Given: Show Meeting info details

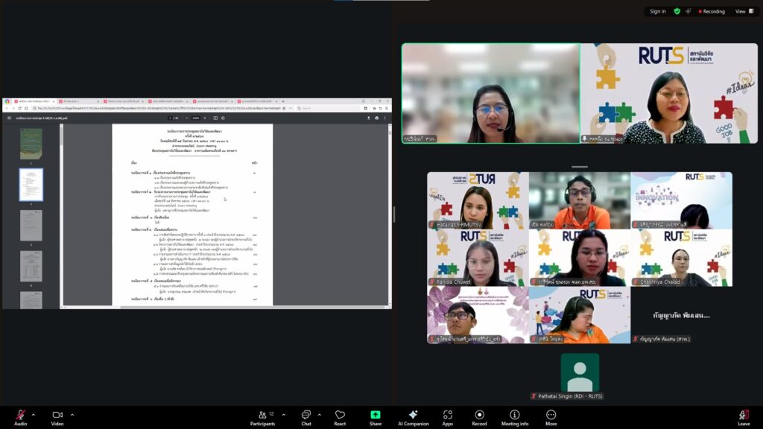Looking at the screenshot, I should [x=514, y=416].
